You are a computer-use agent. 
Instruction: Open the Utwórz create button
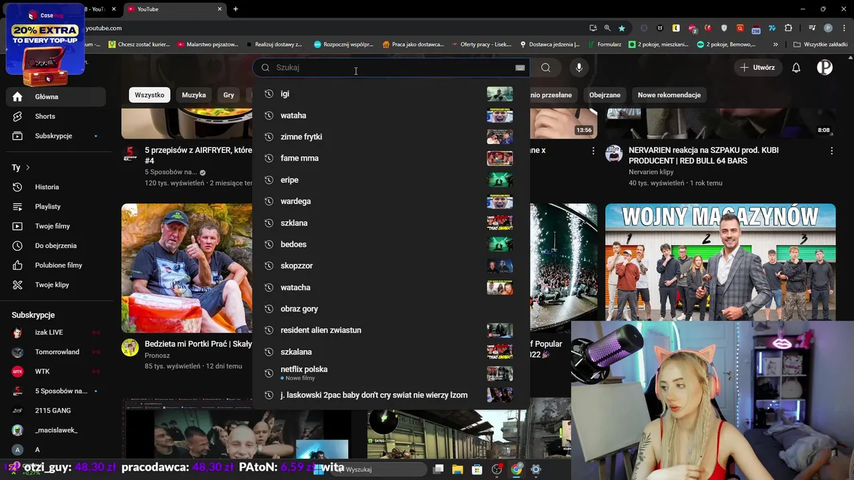tap(757, 67)
